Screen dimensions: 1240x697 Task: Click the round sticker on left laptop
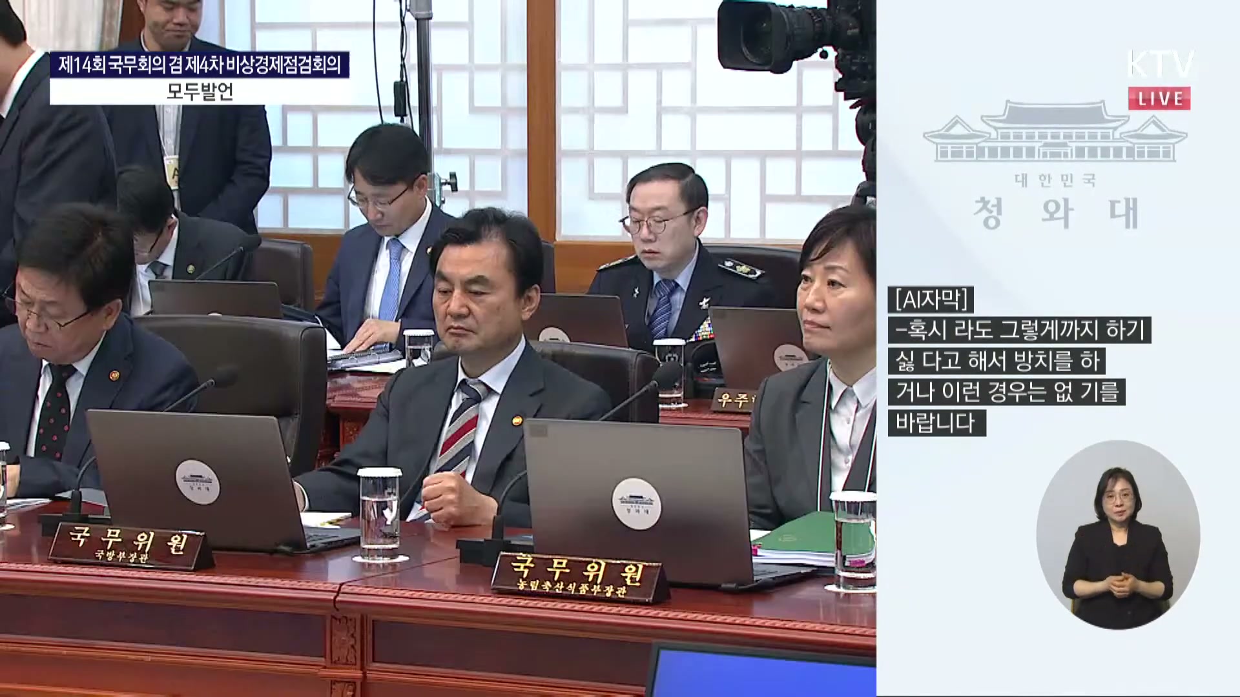(x=197, y=482)
